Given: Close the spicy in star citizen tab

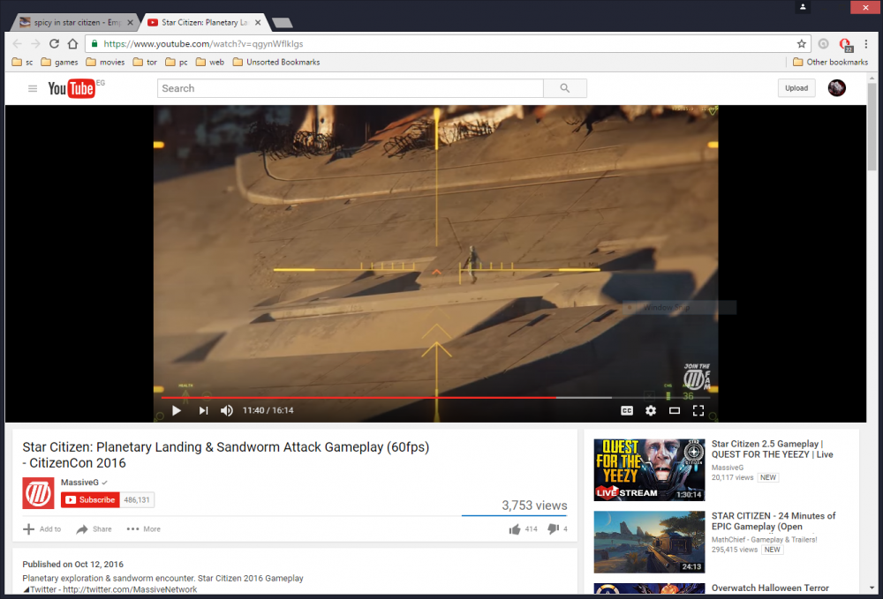Looking at the screenshot, I should coord(130,23).
